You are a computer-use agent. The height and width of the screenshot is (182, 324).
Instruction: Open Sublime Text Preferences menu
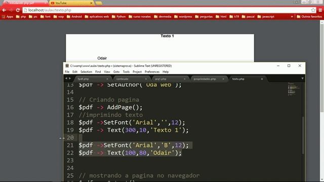(x=152, y=72)
